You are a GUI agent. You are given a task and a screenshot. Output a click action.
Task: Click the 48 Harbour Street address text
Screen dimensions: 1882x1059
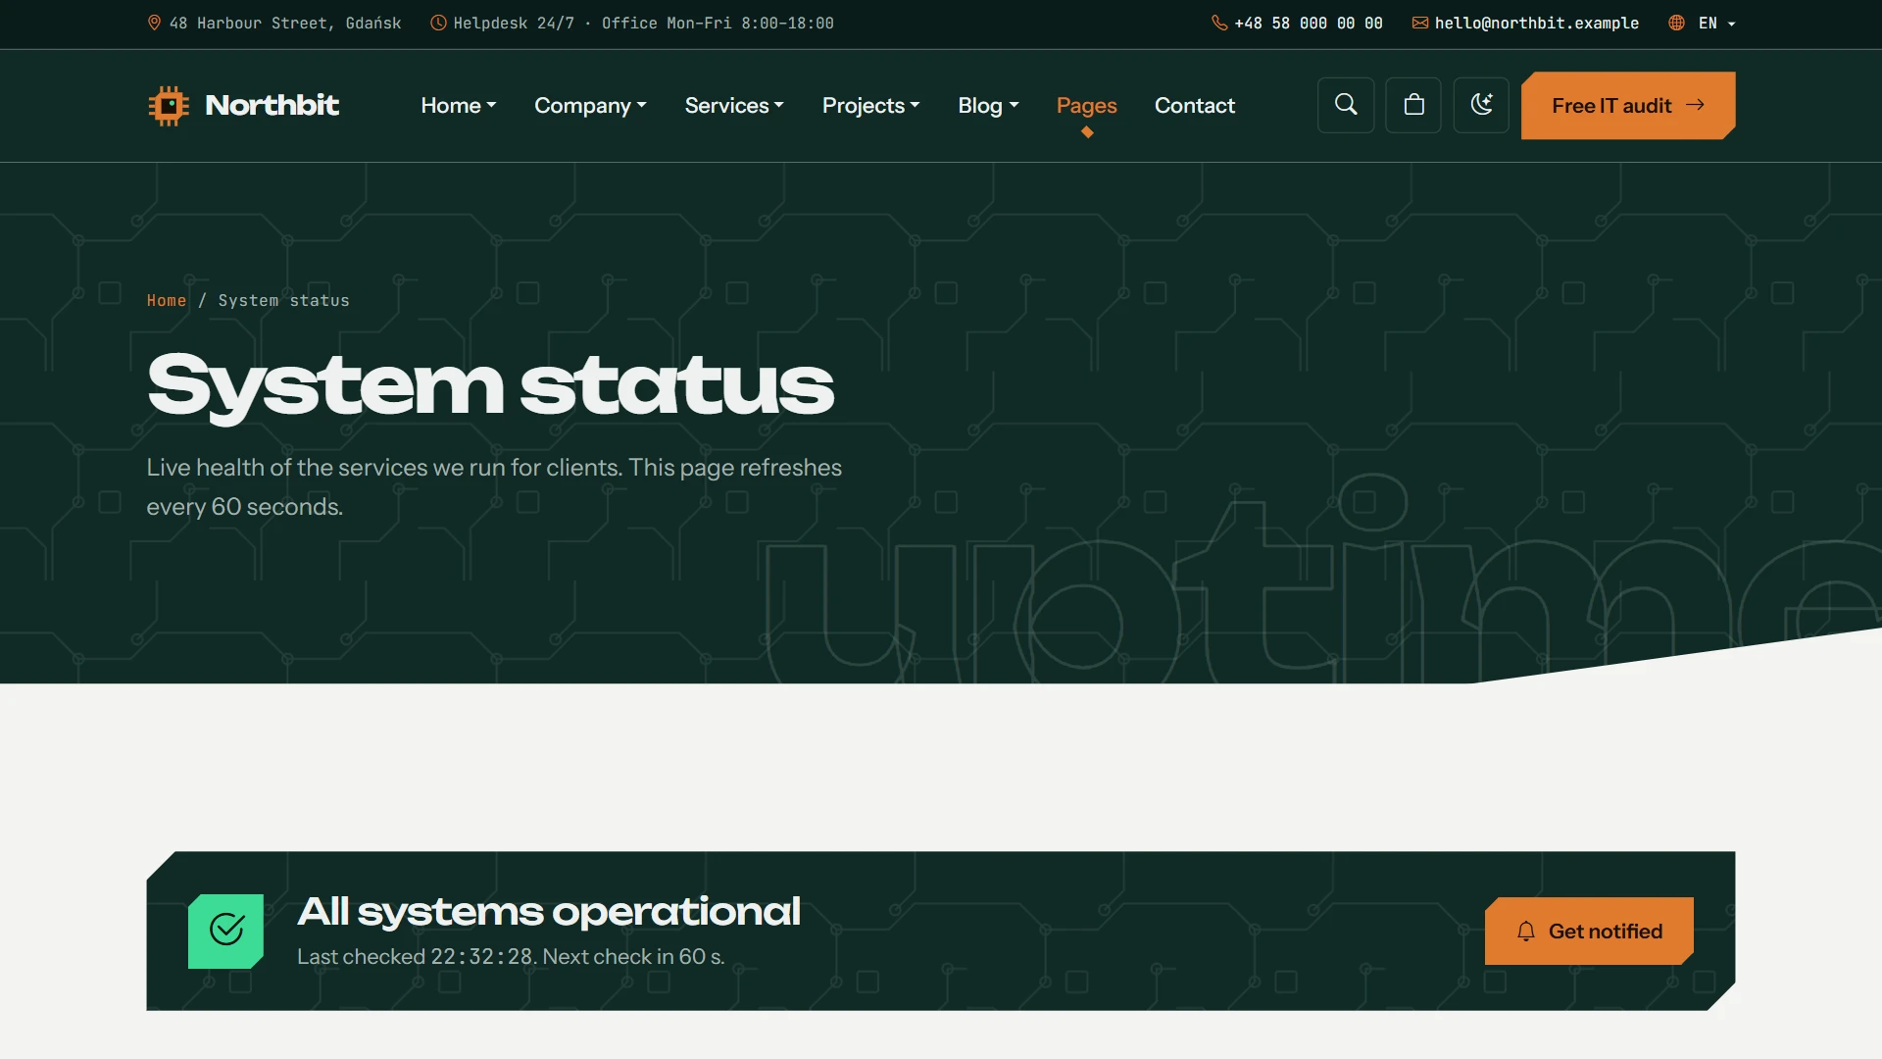[284, 23]
